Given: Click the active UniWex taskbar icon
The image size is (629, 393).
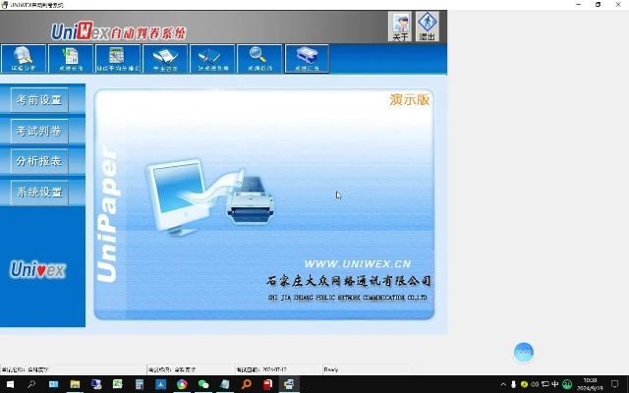Looking at the screenshot, I should 289,384.
